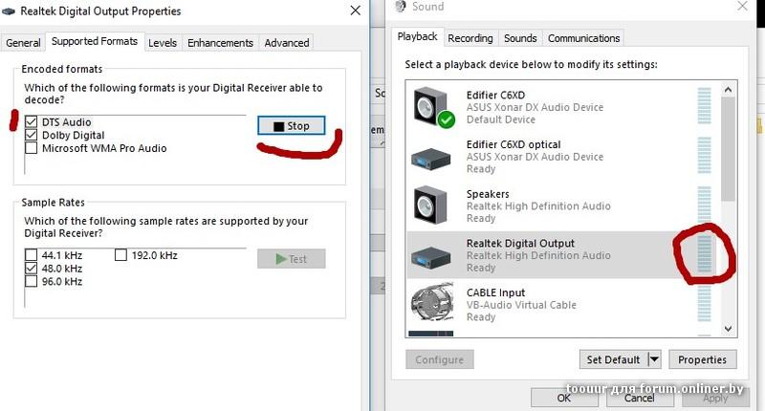Click the device list scroll down arrow

[728, 329]
